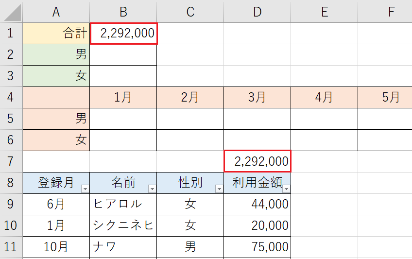Click the 3月 header cell
The image size is (412, 259).
[x=257, y=97]
